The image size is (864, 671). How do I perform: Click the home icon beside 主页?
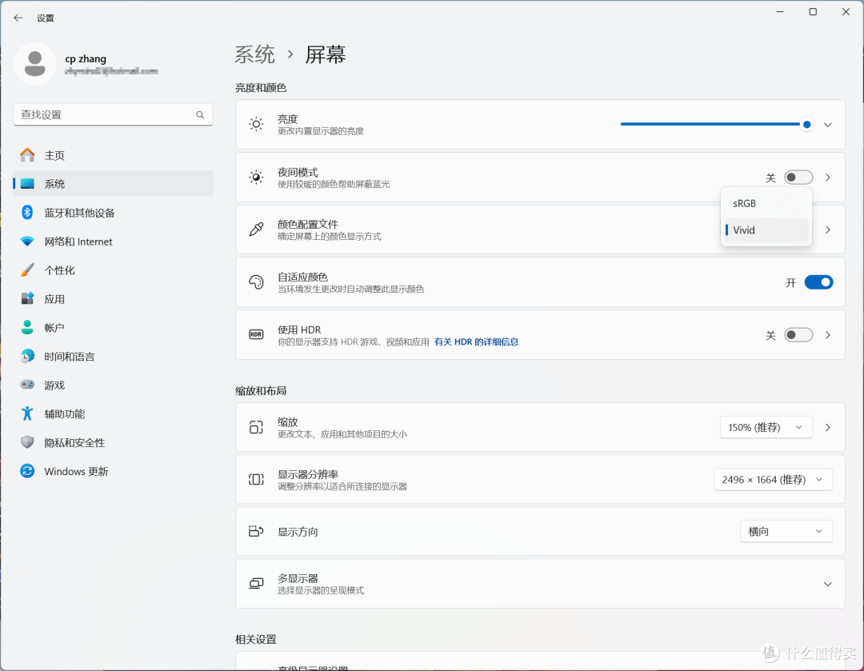coord(27,155)
